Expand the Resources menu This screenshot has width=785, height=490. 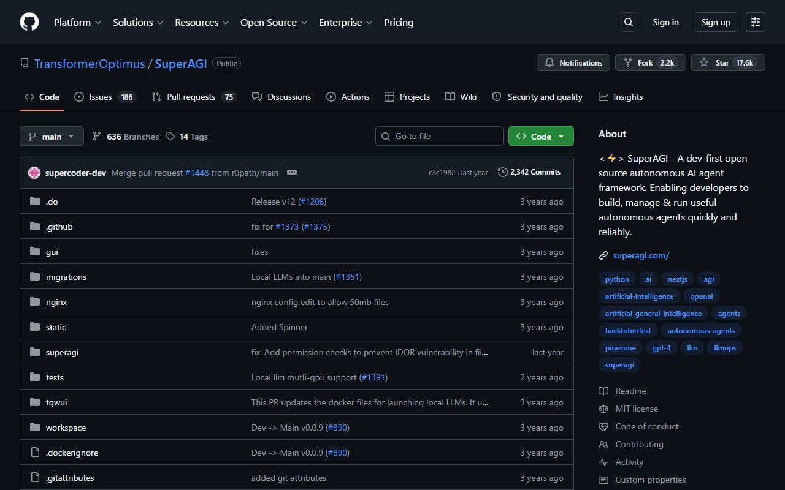coord(202,22)
